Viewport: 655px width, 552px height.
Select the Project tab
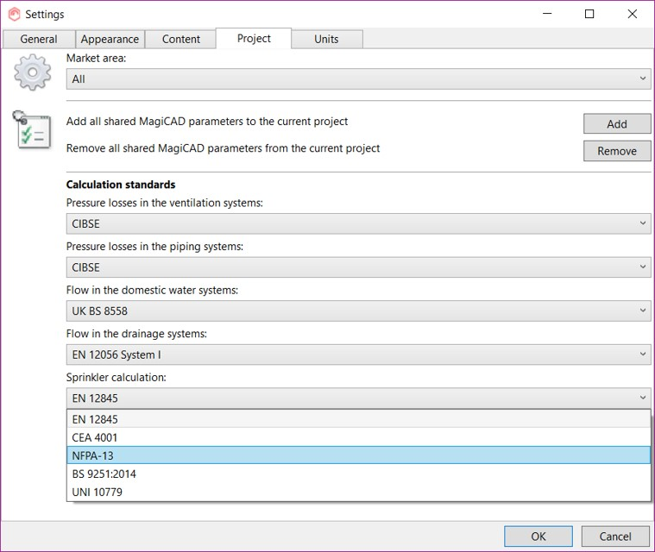coord(254,38)
